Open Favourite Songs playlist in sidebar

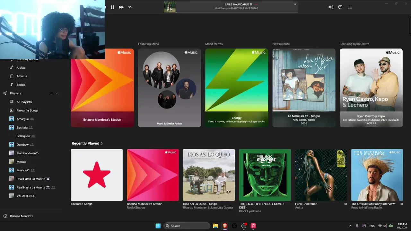tap(27, 110)
